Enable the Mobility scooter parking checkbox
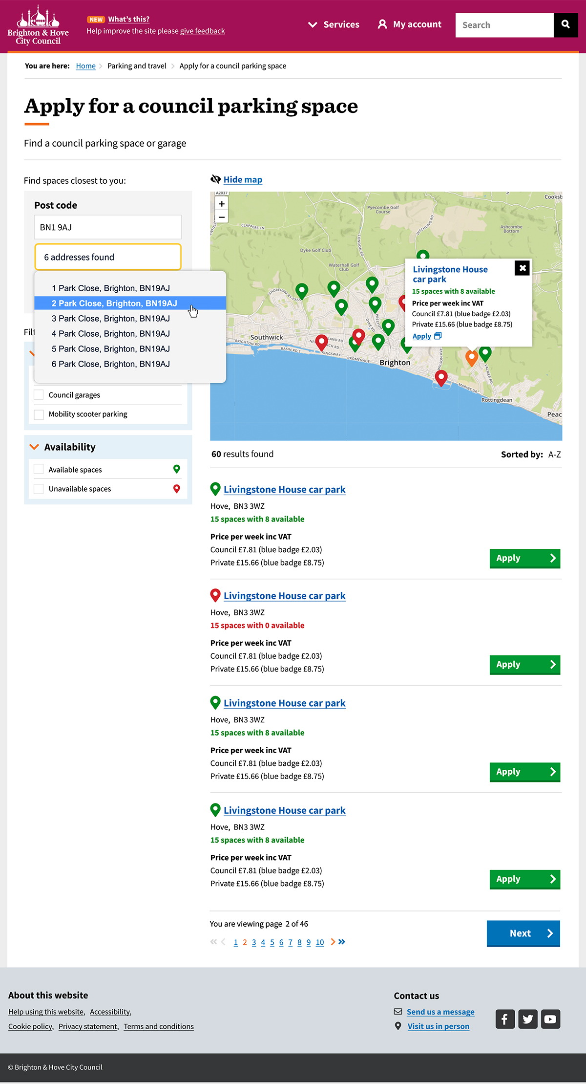 tap(39, 414)
